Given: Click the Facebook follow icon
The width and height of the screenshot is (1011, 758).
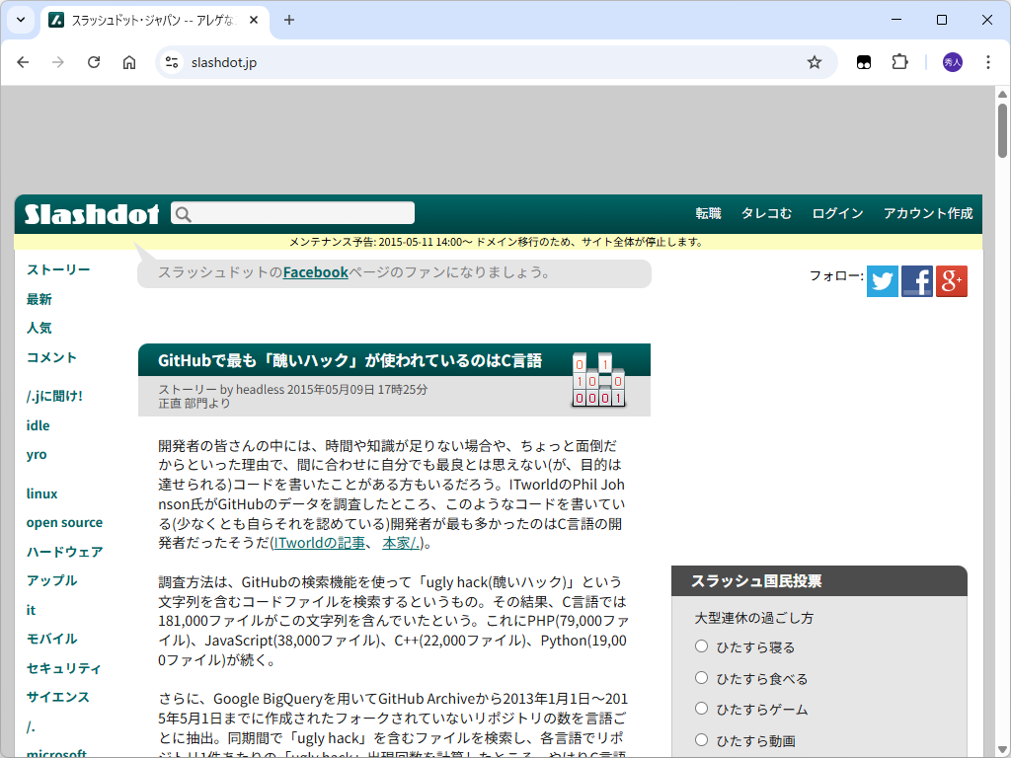Looking at the screenshot, I should click(916, 280).
